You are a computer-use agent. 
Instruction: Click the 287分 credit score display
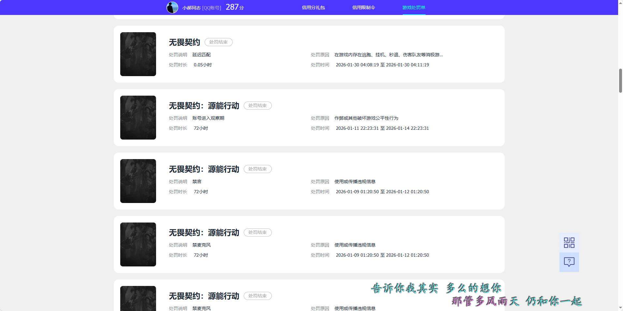(234, 7)
